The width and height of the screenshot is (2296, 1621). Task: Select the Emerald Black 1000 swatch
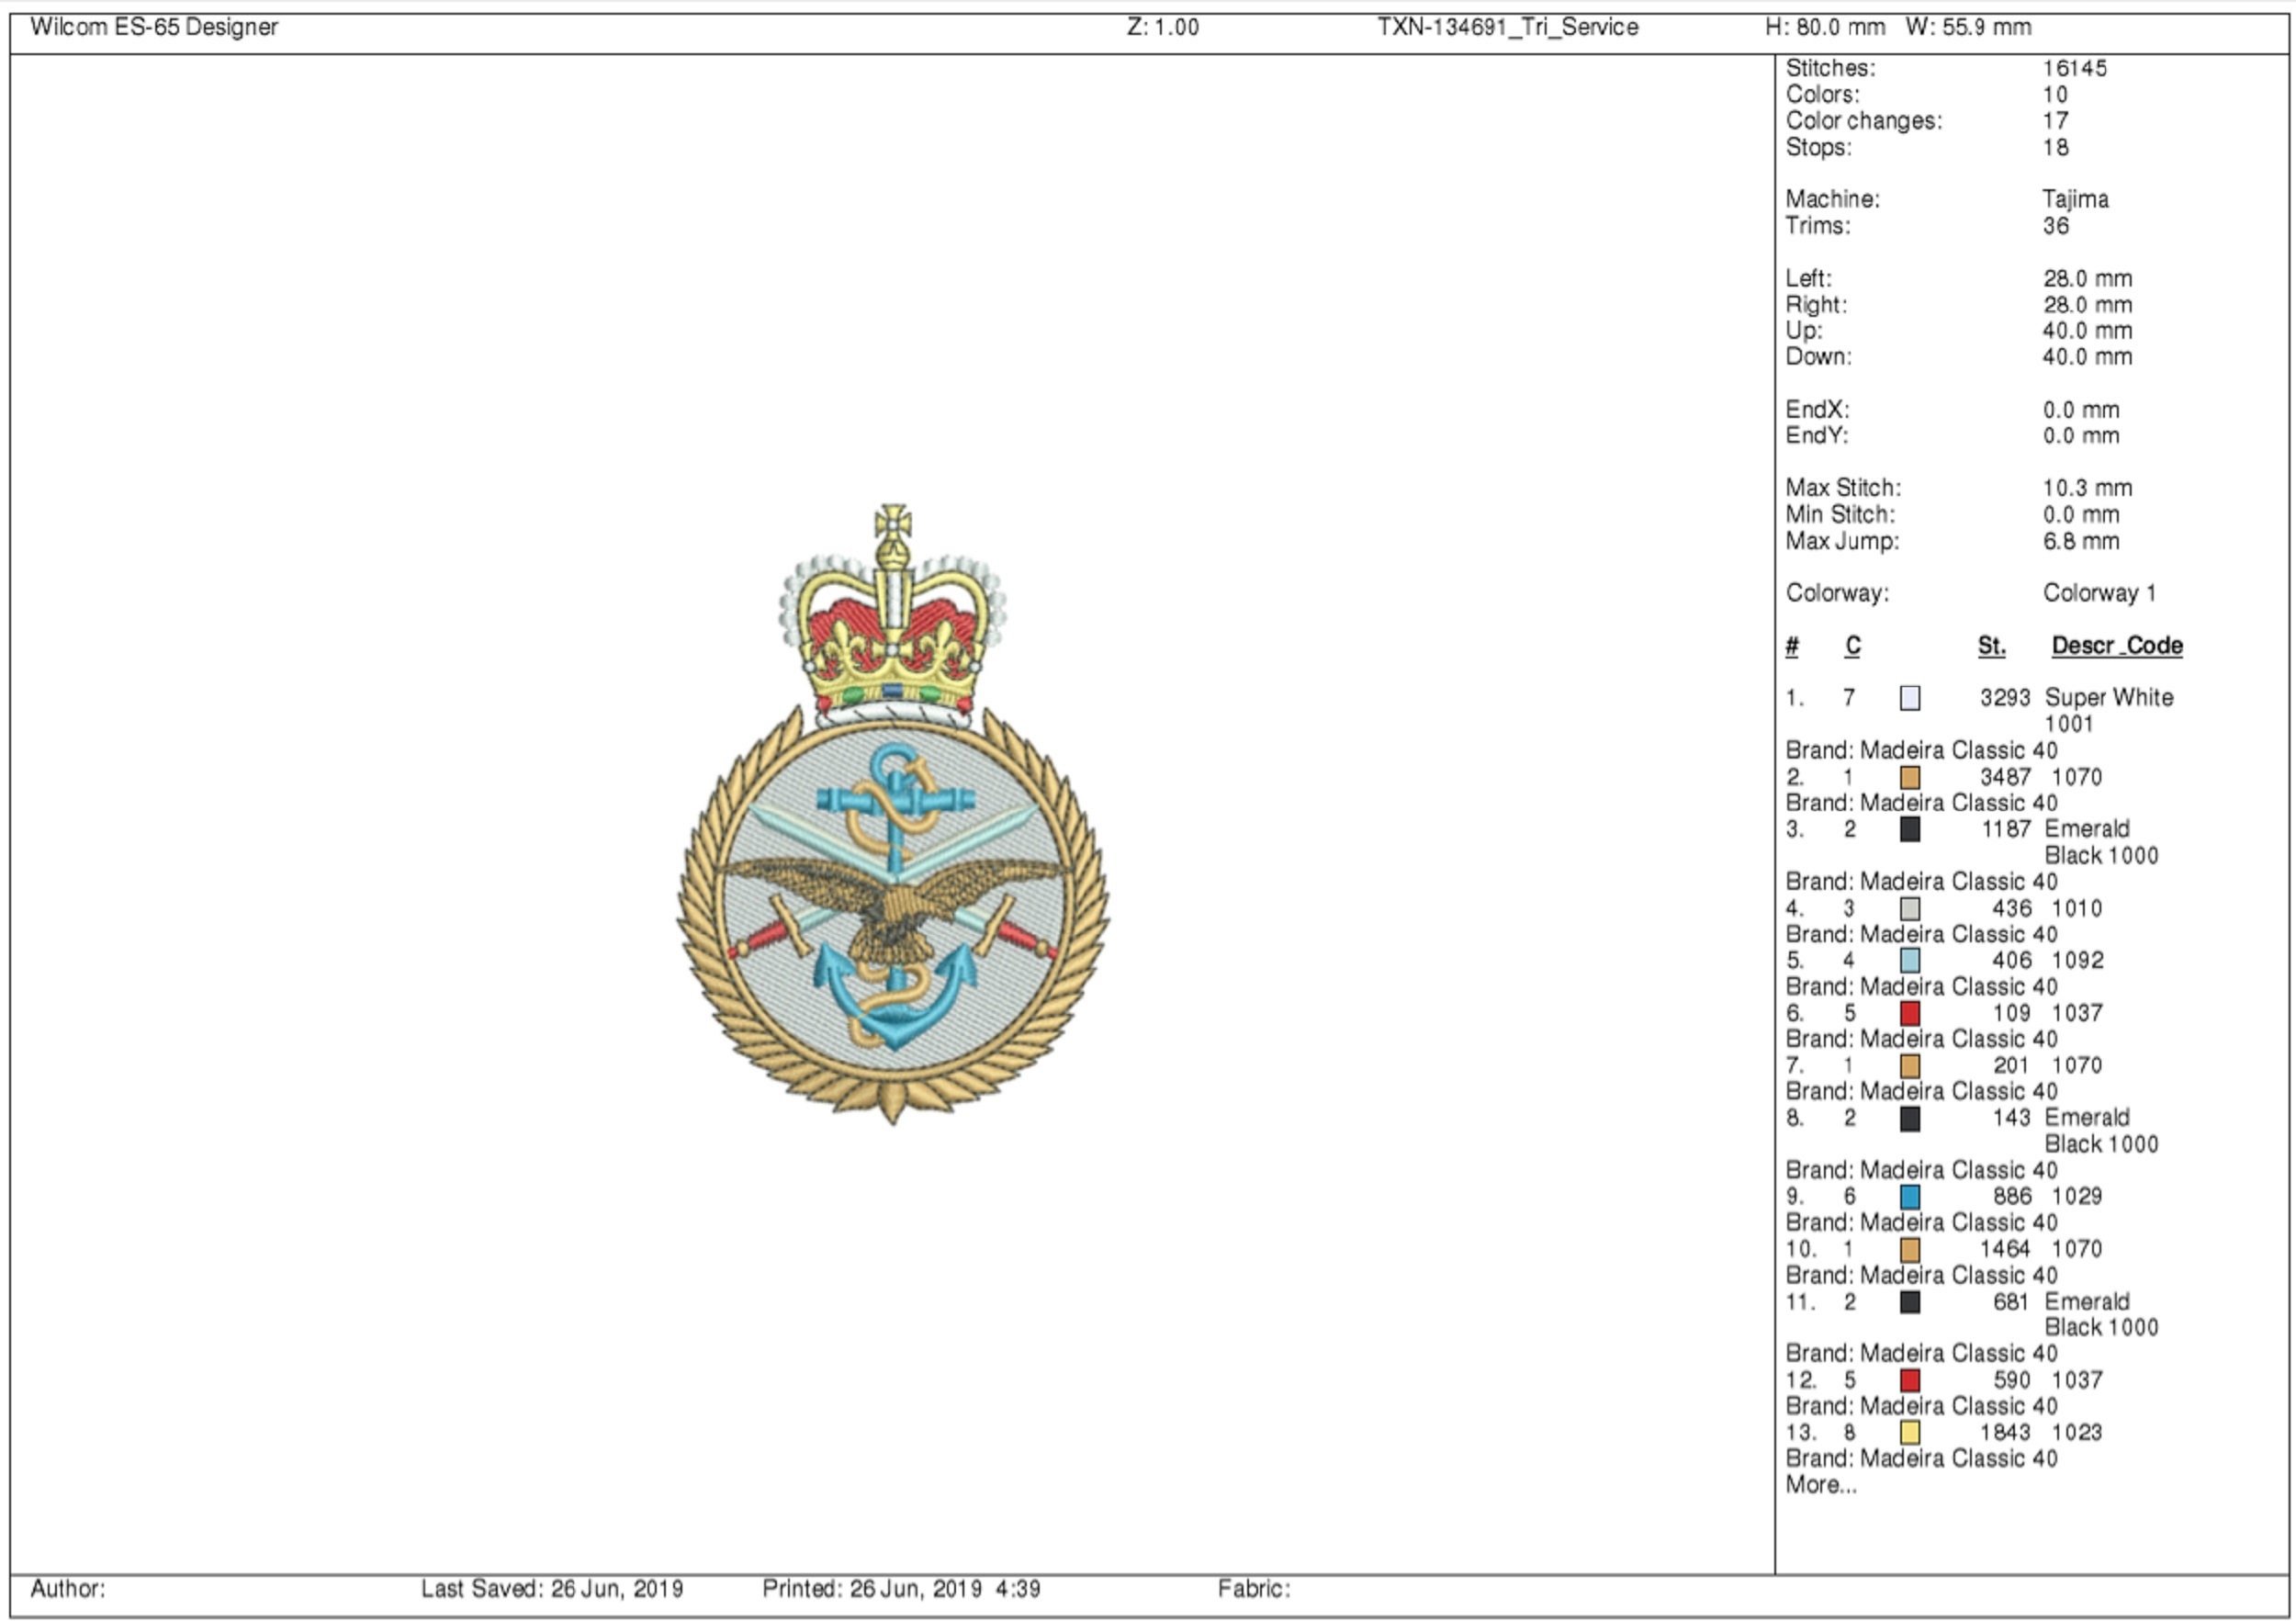(1911, 830)
